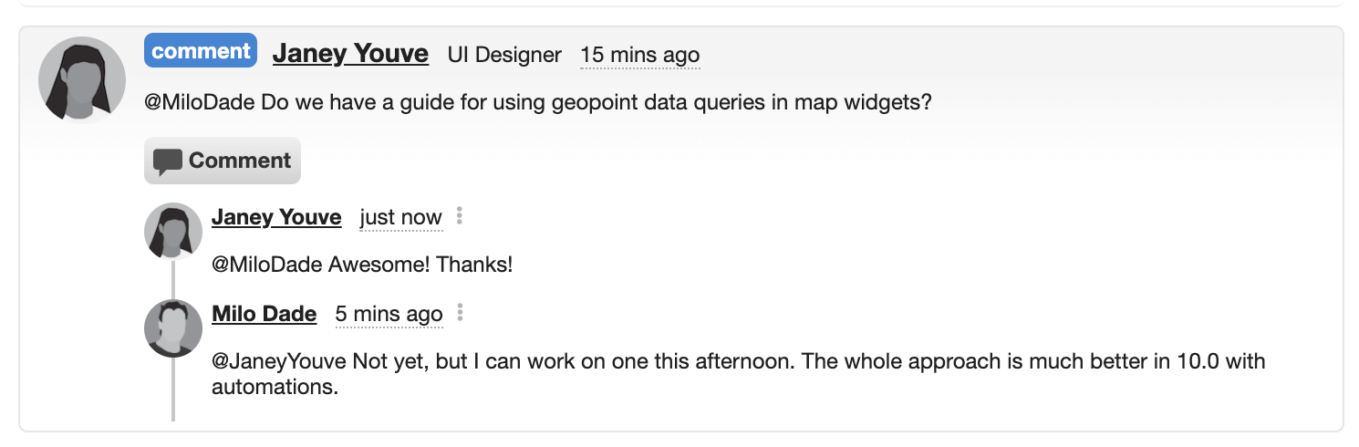Click the "15 mins ago" timestamp
Screen dimensions: 1359x447
(x=640, y=55)
